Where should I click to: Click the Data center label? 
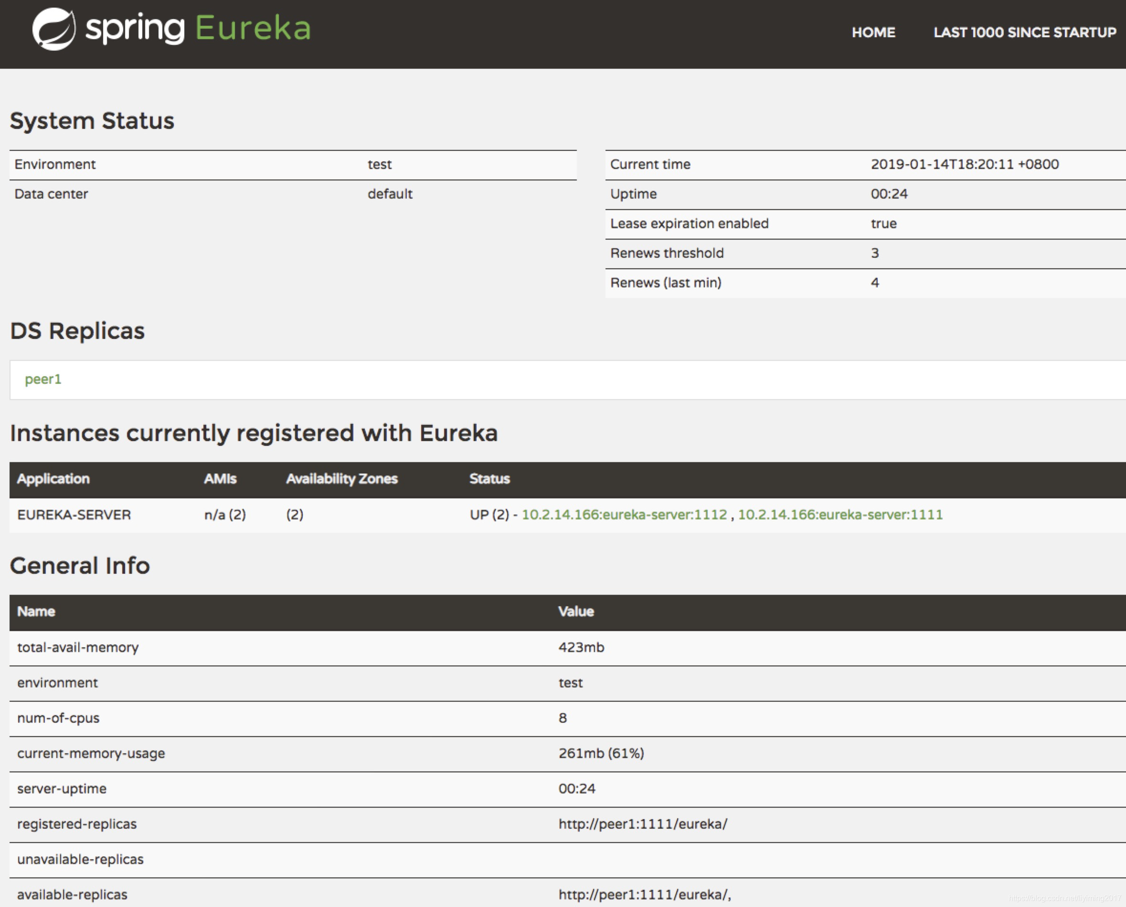[51, 194]
